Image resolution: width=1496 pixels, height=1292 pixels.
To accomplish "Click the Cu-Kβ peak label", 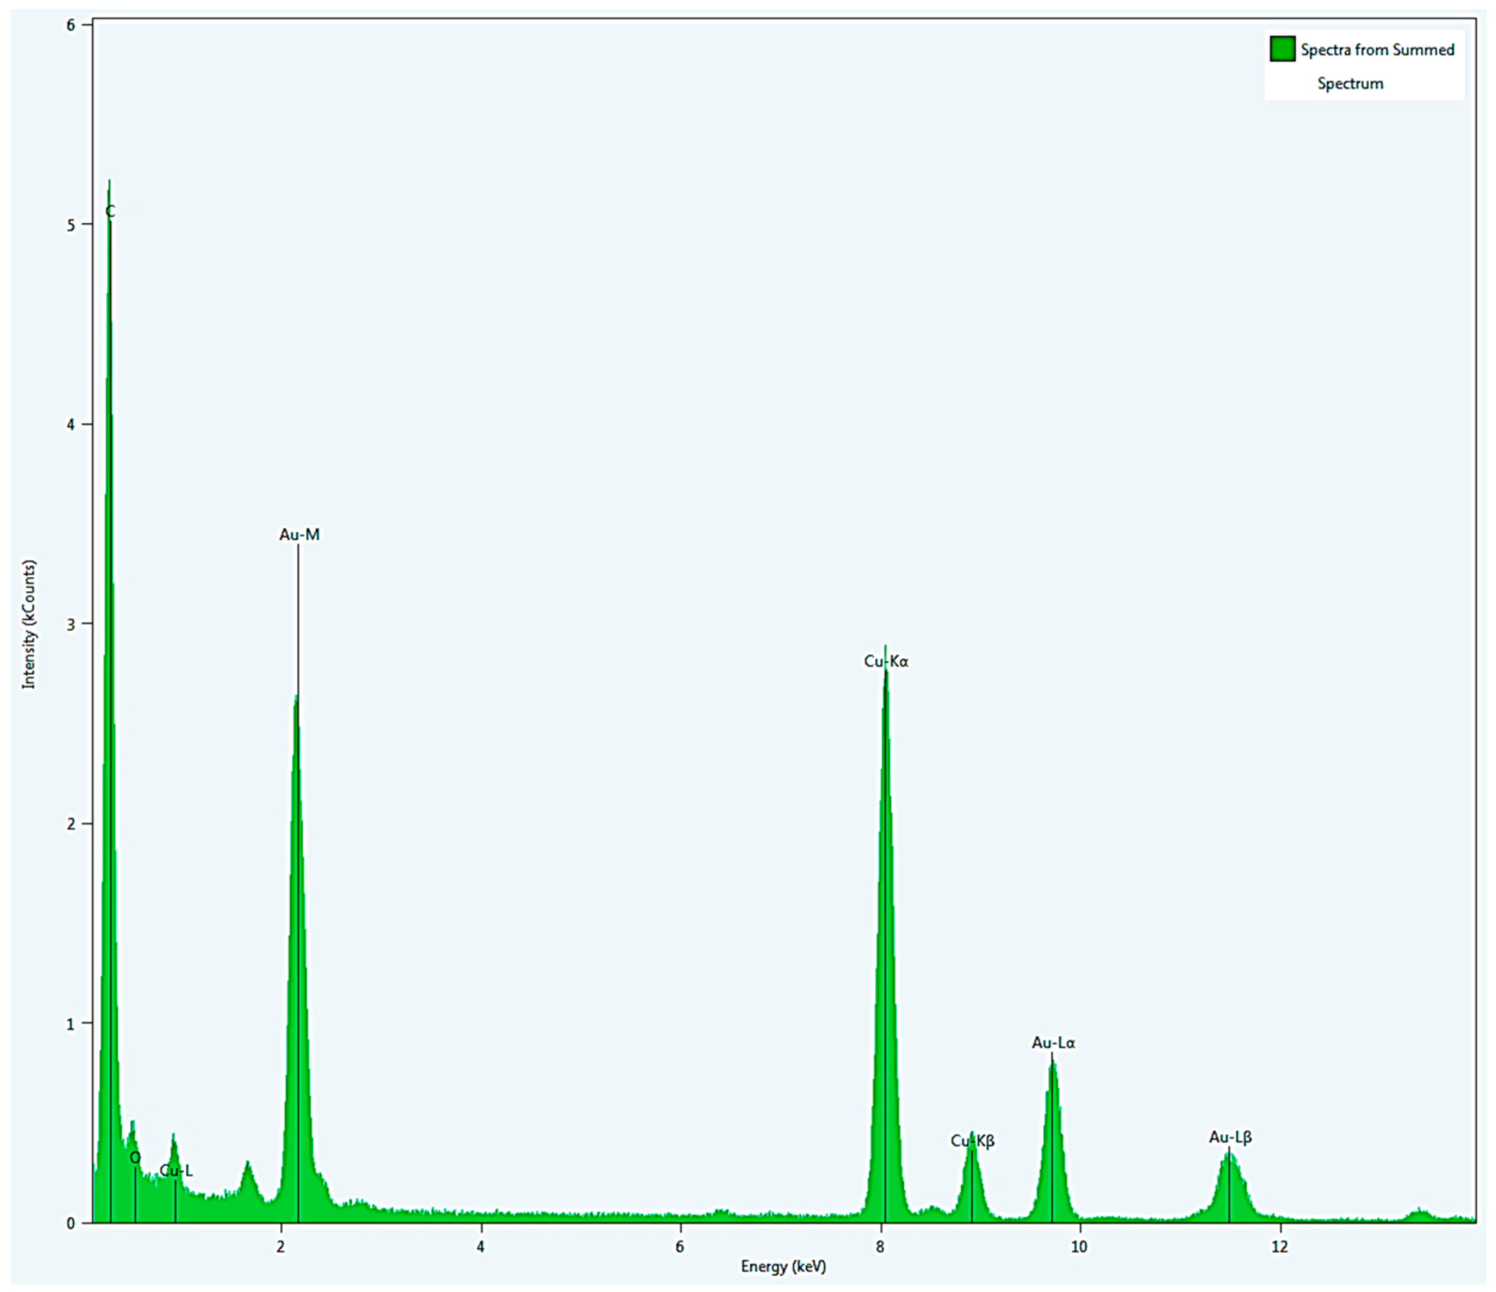I will (973, 1141).
